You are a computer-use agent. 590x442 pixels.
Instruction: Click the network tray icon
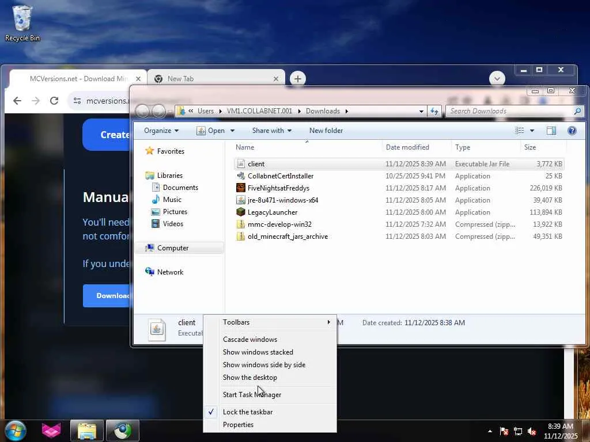tap(518, 431)
